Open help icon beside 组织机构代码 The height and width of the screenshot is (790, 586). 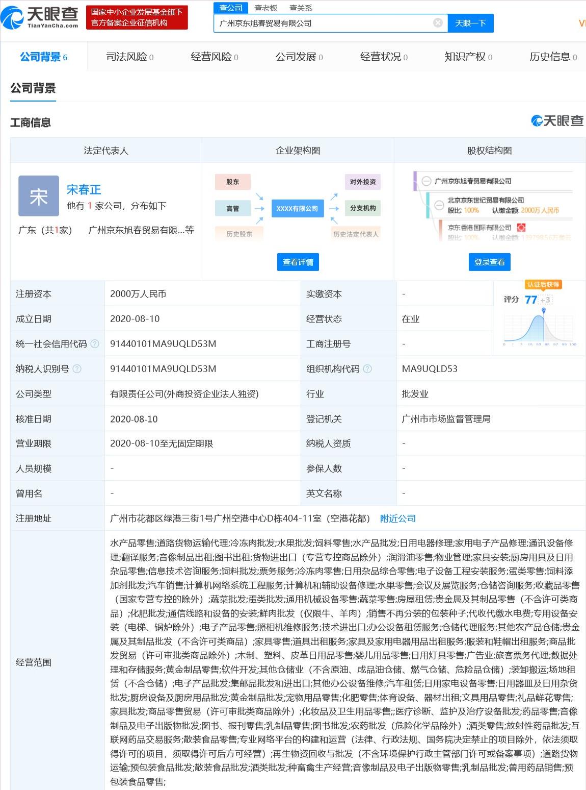click(367, 369)
